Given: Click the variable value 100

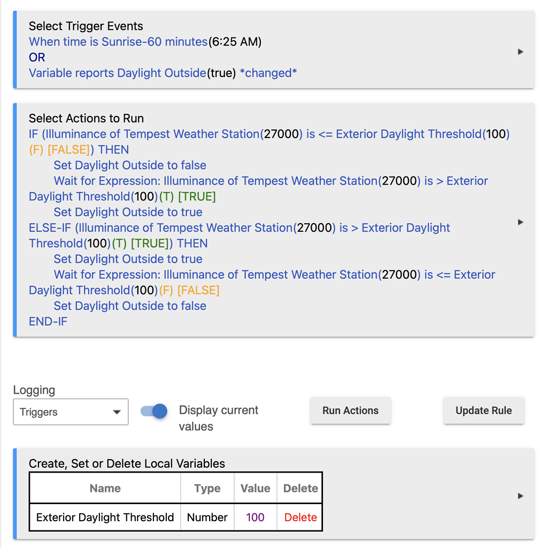Looking at the screenshot, I should coord(255,517).
